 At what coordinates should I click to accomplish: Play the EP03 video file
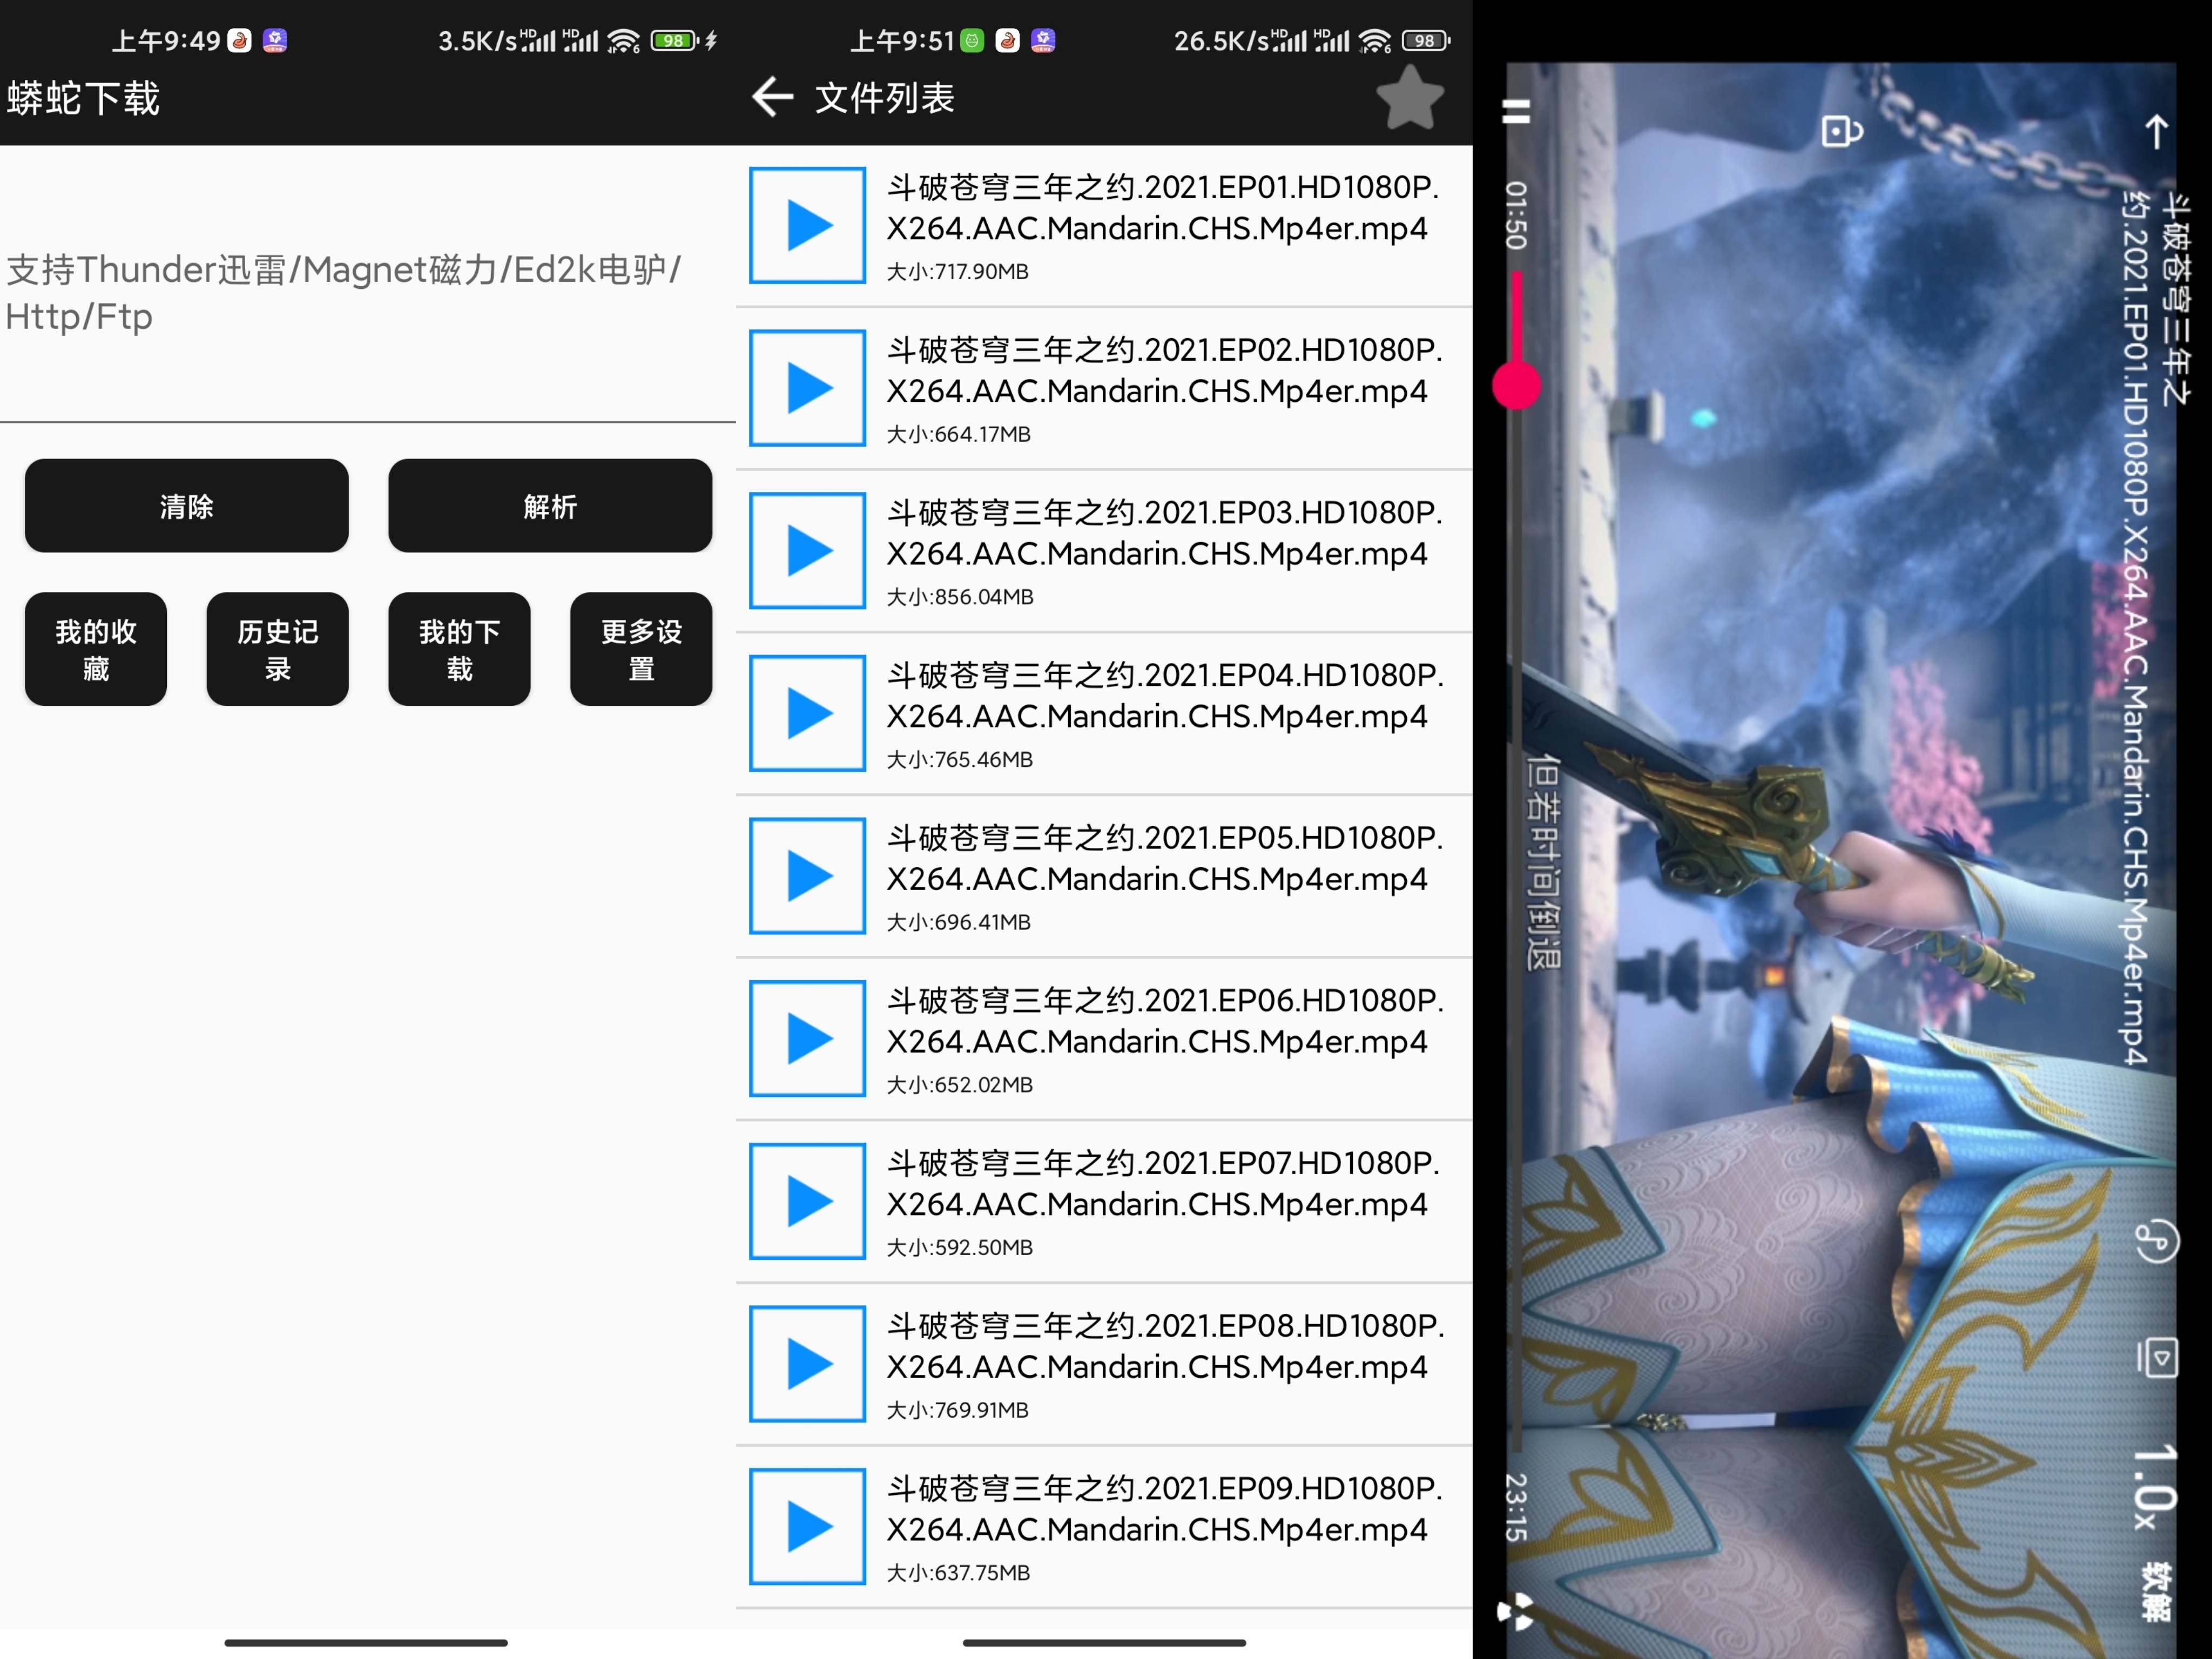click(x=807, y=550)
